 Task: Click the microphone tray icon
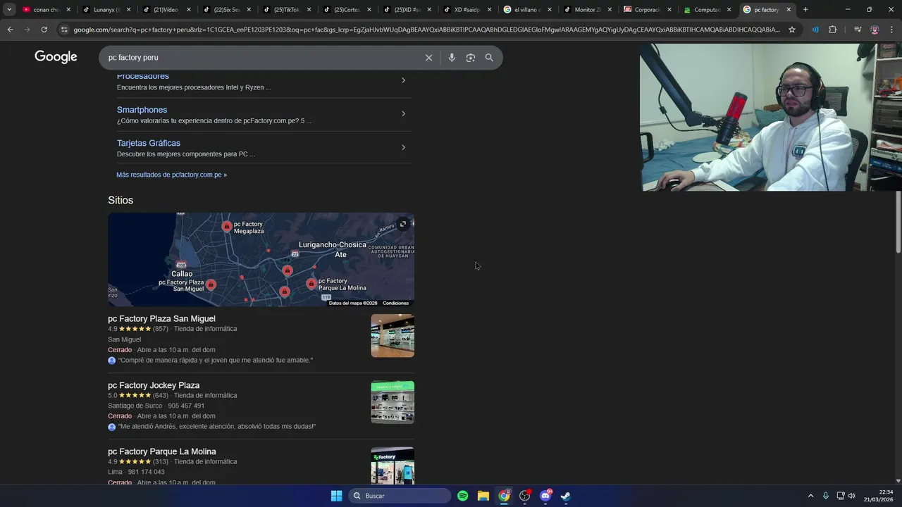point(826,496)
